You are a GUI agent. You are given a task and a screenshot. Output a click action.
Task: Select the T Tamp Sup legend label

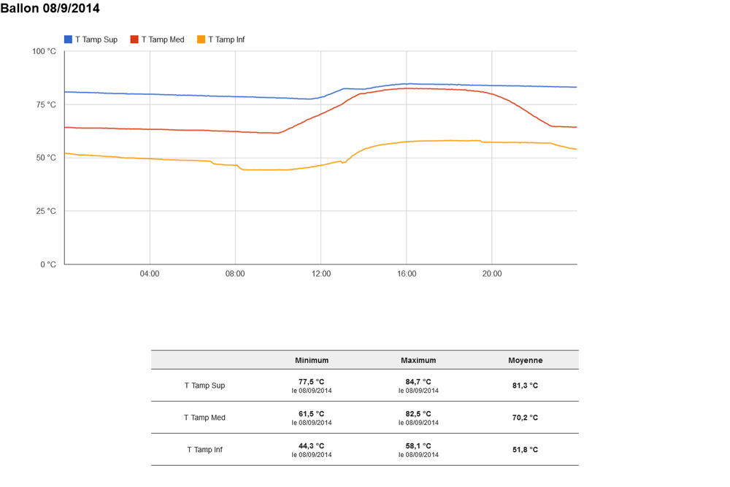coord(96,39)
